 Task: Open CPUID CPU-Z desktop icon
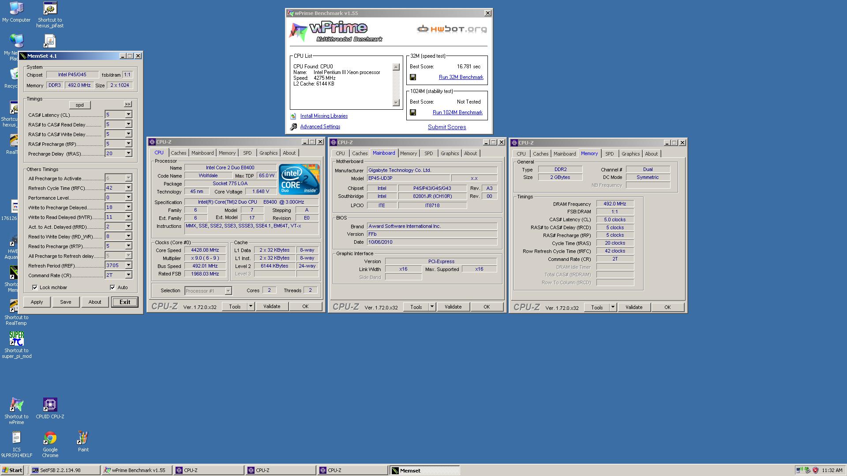click(x=50, y=408)
